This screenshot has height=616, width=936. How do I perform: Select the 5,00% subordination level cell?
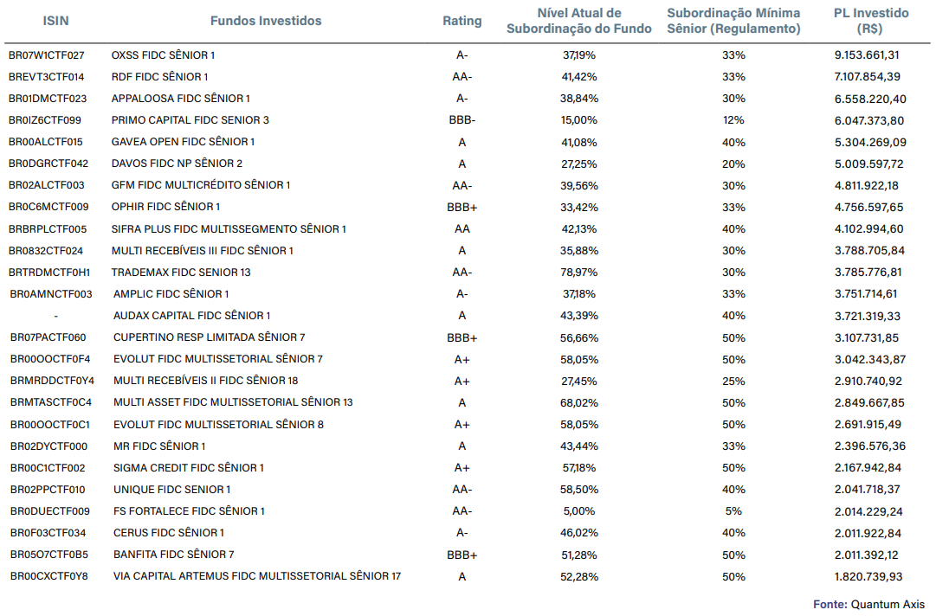[579, 511]
